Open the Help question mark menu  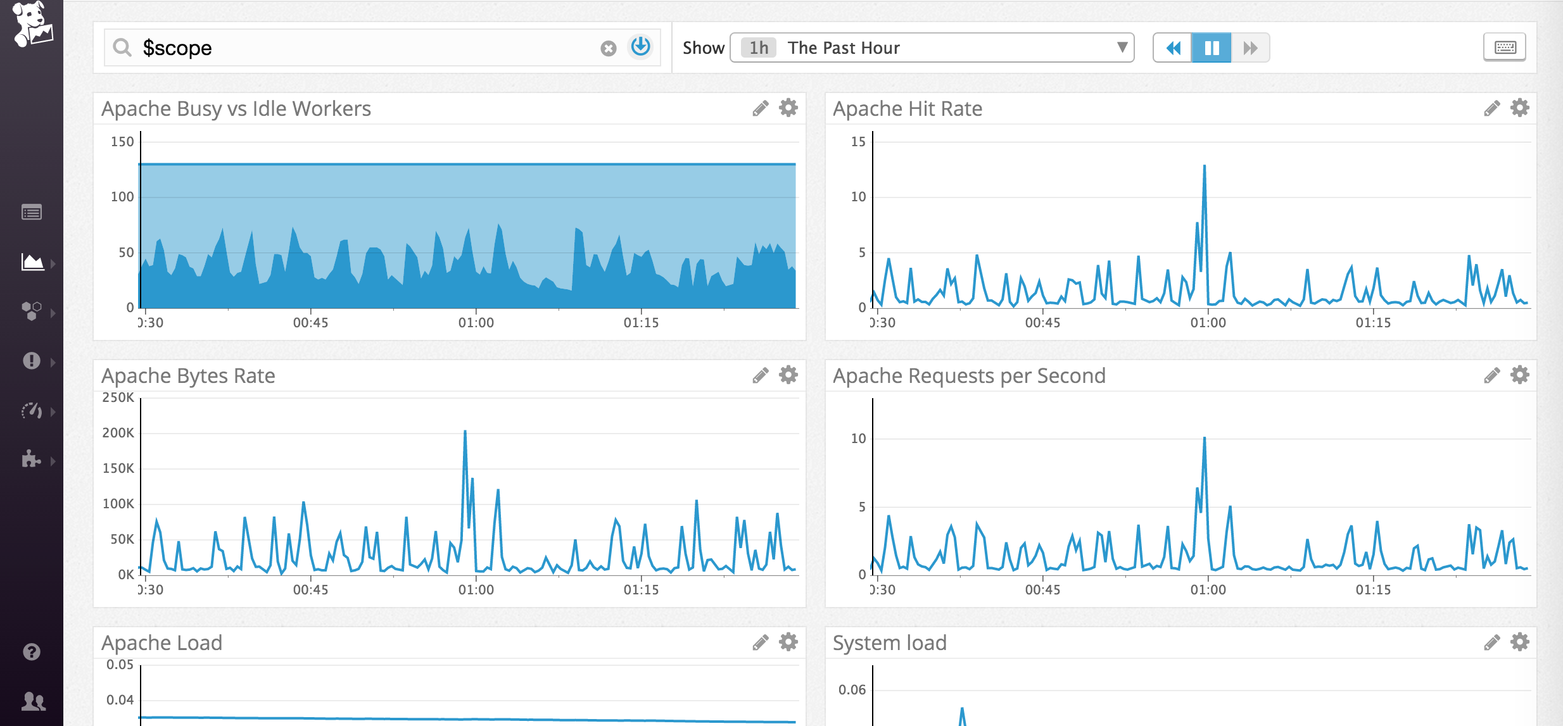[x=32, y=652]
